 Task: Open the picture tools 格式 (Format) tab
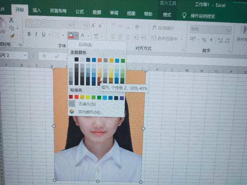[x=167, y=15]
